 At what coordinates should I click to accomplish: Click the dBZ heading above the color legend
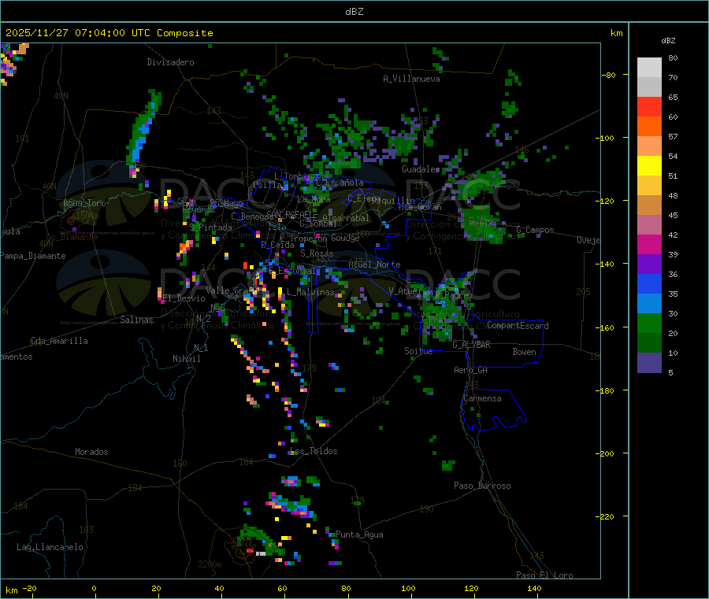click(668, 41)
